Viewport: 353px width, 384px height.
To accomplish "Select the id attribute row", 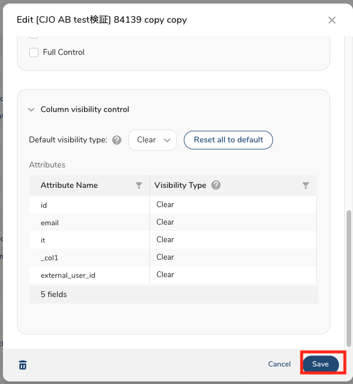I will click(x=89, y=205).
